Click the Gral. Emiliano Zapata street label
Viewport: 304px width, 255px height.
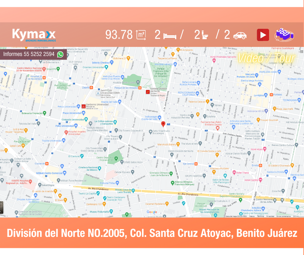pos(232,135)
